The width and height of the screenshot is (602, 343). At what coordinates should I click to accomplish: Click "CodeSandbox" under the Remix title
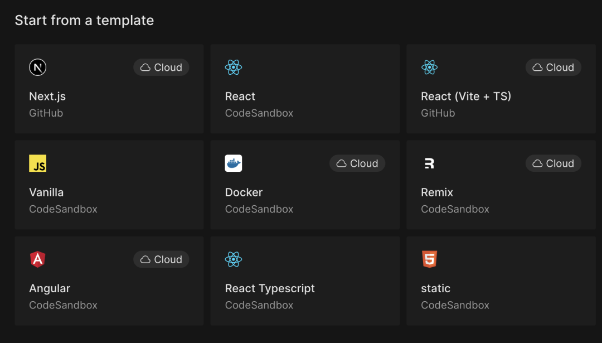pos(455,209)
